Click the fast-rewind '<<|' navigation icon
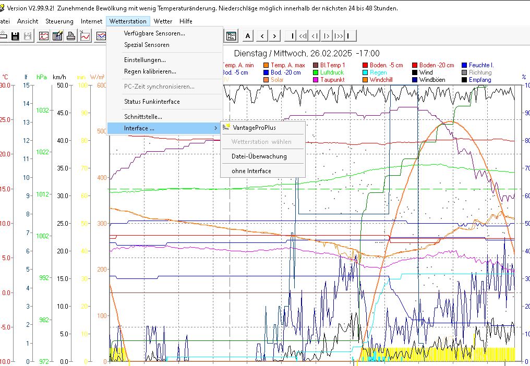This screenshot has width=530, height=366. [x=303, y=36]
